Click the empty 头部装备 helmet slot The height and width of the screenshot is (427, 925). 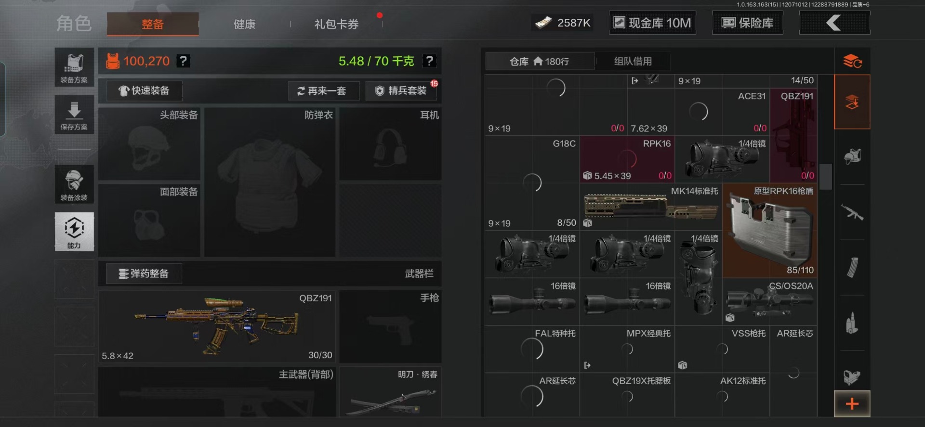[149, 143]
